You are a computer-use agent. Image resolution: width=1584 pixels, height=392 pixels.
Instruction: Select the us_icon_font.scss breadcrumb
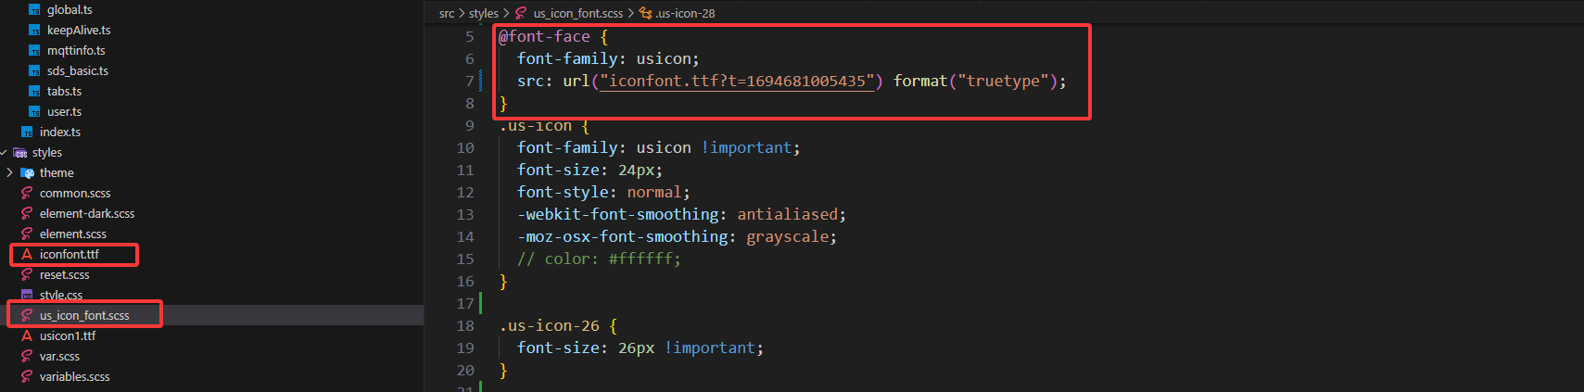point(578,13)
